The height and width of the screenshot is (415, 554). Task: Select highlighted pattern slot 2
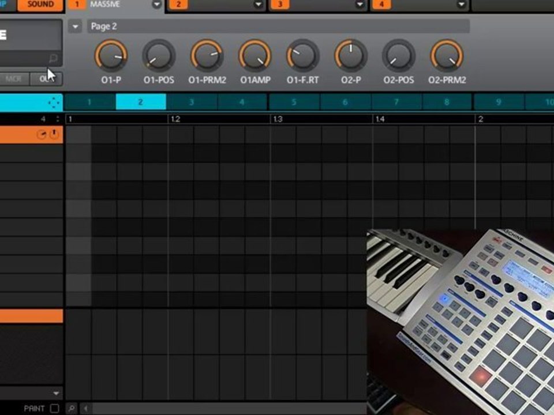pyautogui.click(x=141, y=103)
